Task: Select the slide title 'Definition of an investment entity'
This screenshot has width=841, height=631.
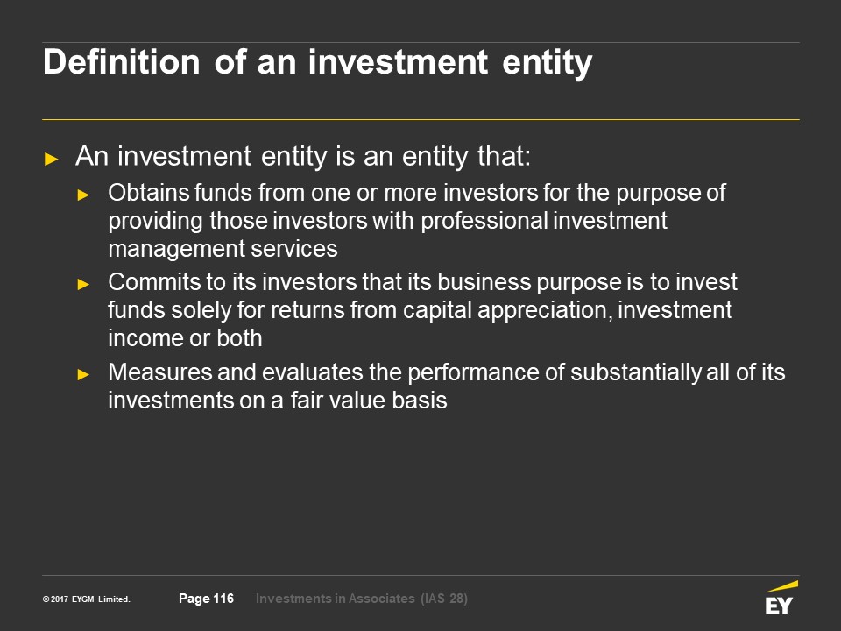Action: click(317, 62)
